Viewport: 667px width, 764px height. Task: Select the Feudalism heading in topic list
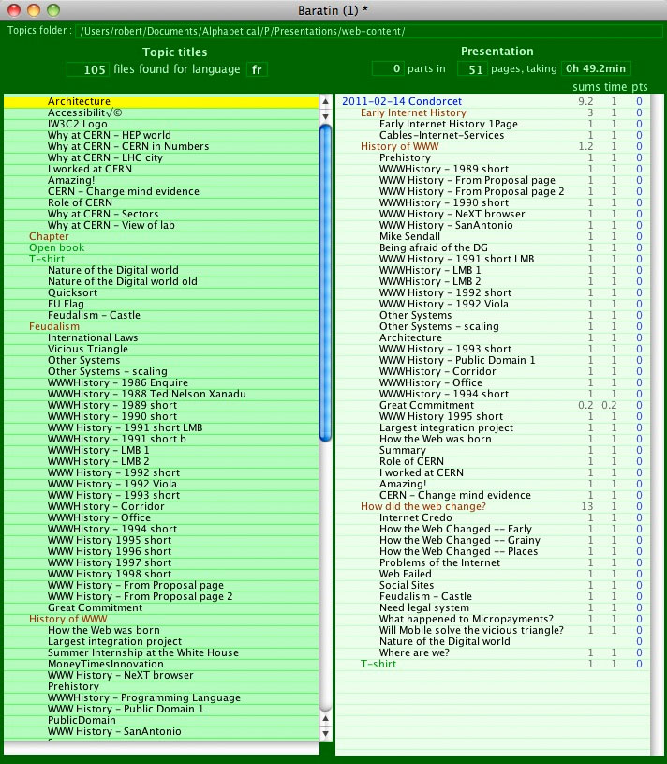[x=54, y=326]
